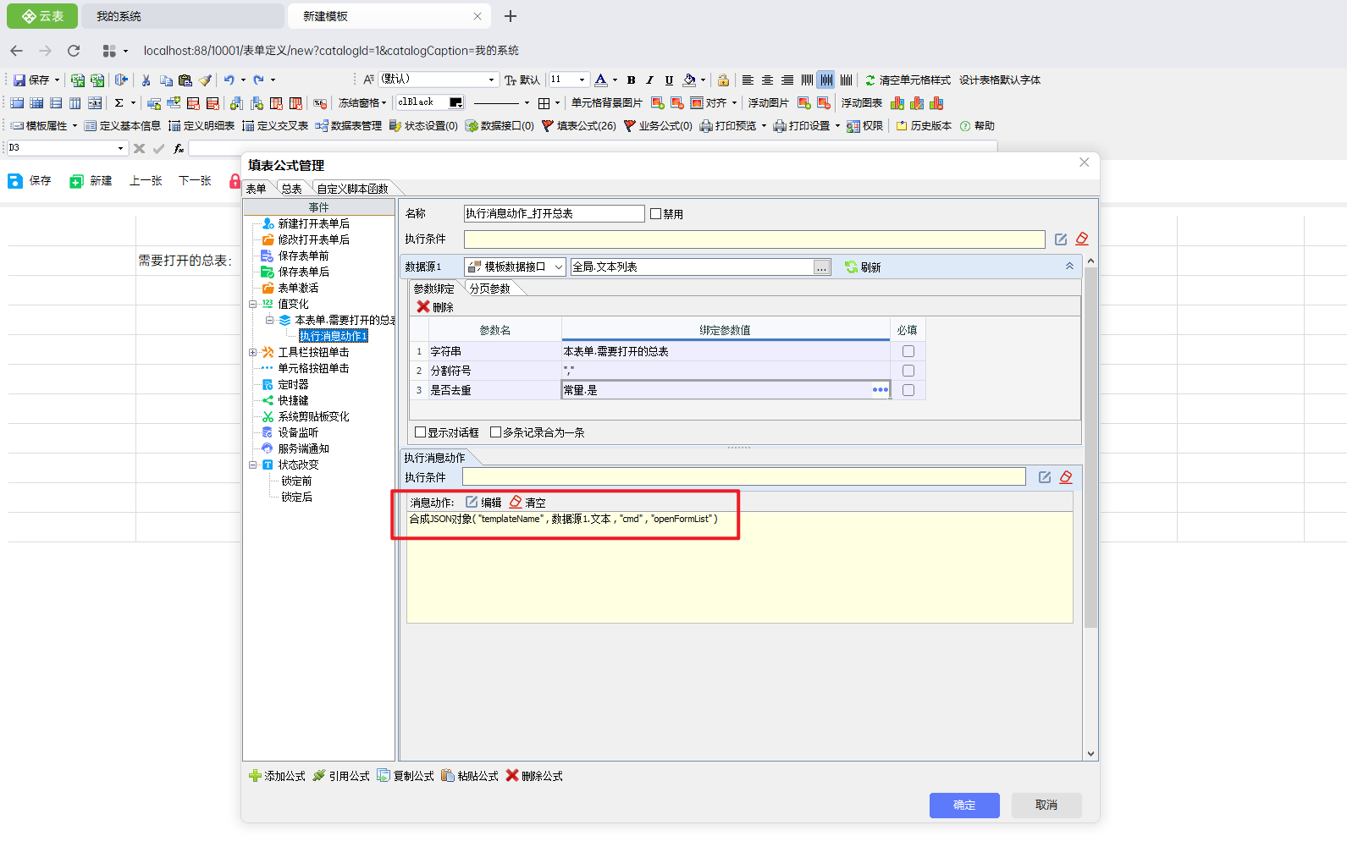
Task: Click the browser reload icon
Action: [x=74, y=51]
